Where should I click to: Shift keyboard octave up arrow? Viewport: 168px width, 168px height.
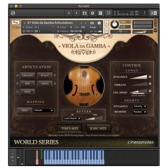(x=13, y=153)
